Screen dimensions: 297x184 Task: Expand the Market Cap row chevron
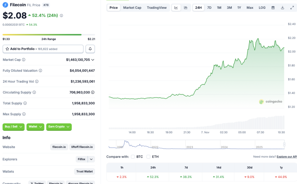click(x=93, y=60)
